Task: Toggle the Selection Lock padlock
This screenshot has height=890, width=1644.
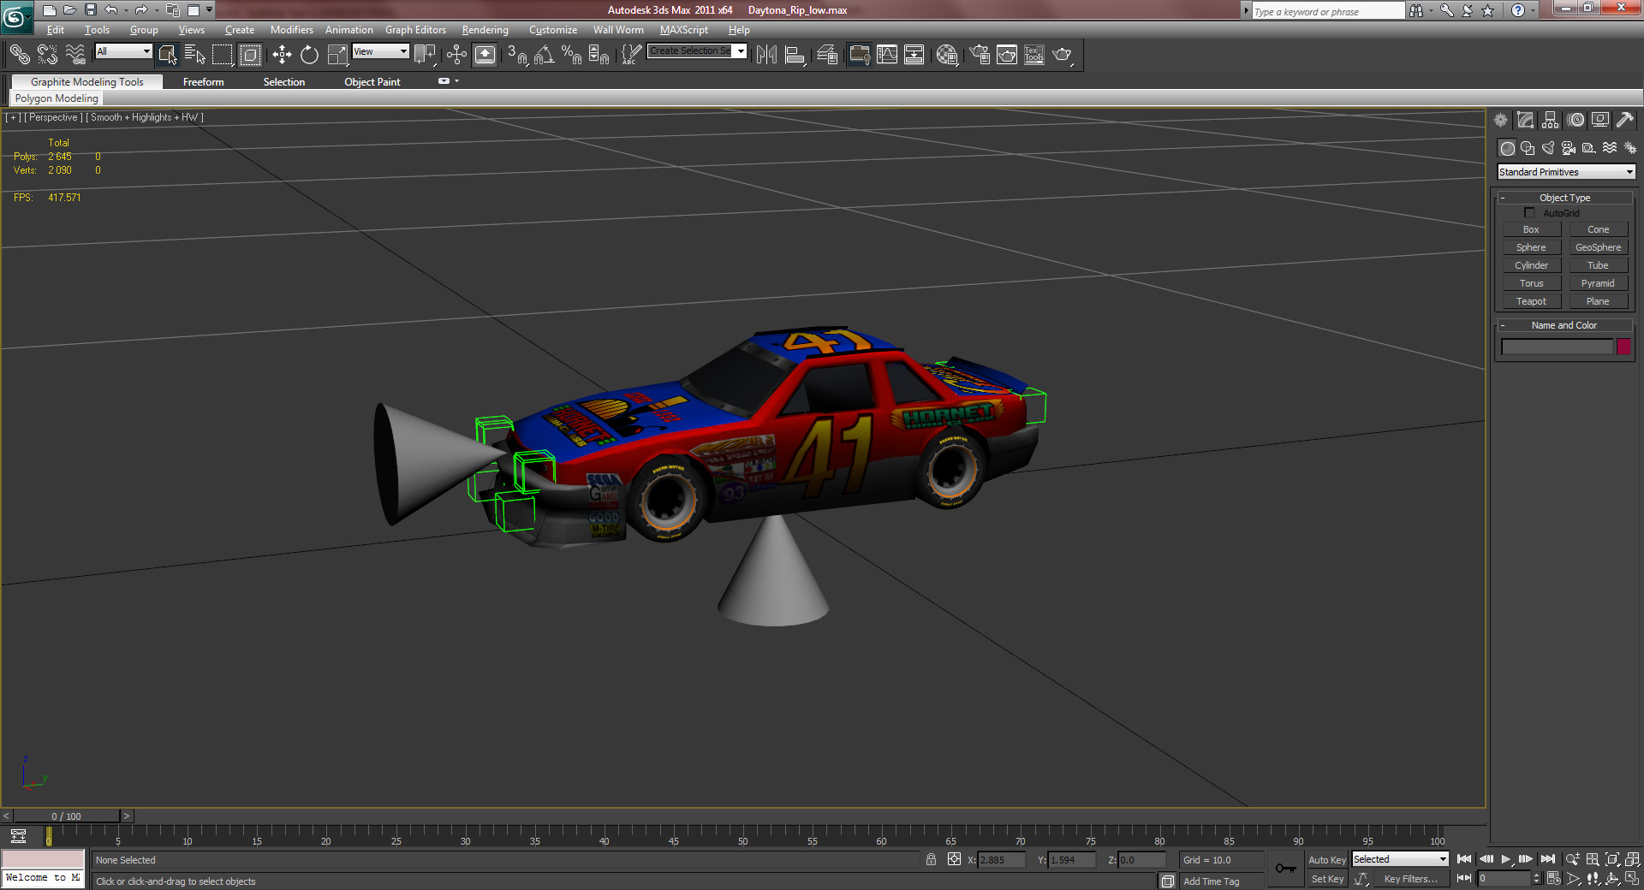Action: (931, 859)
